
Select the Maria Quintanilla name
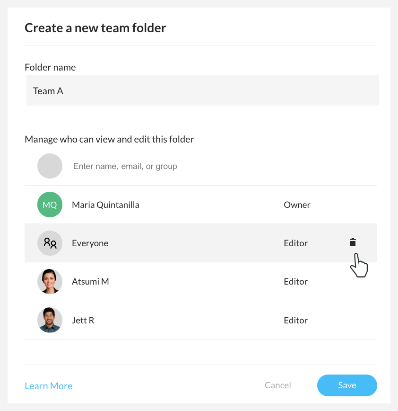[105, 205]
